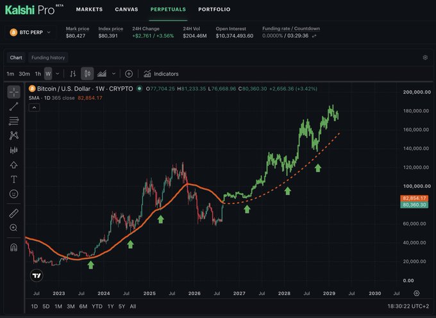
Task: Switch to the Chart tab
Action: coord(16,58)
